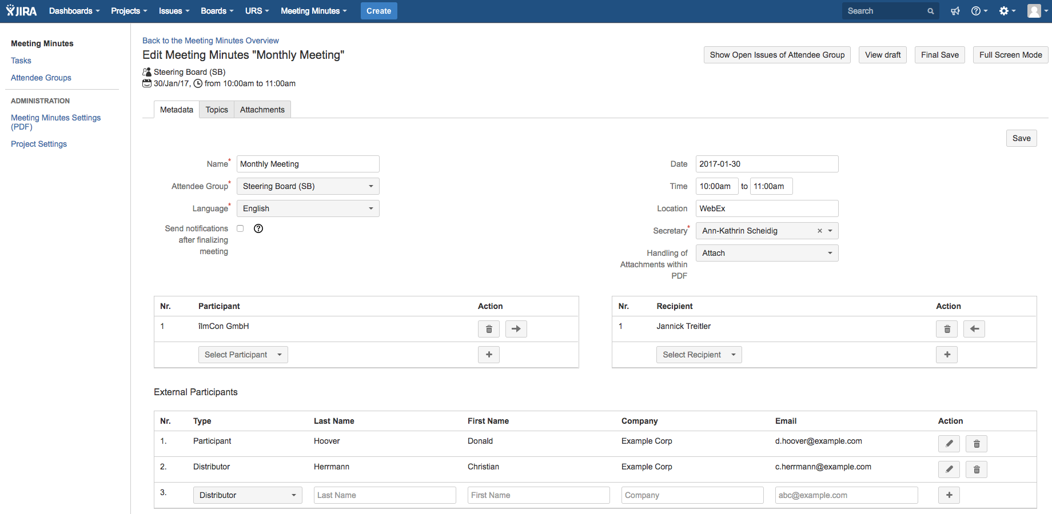
Task: Move Jannick Treitler to participants
Action: point(974,329)
